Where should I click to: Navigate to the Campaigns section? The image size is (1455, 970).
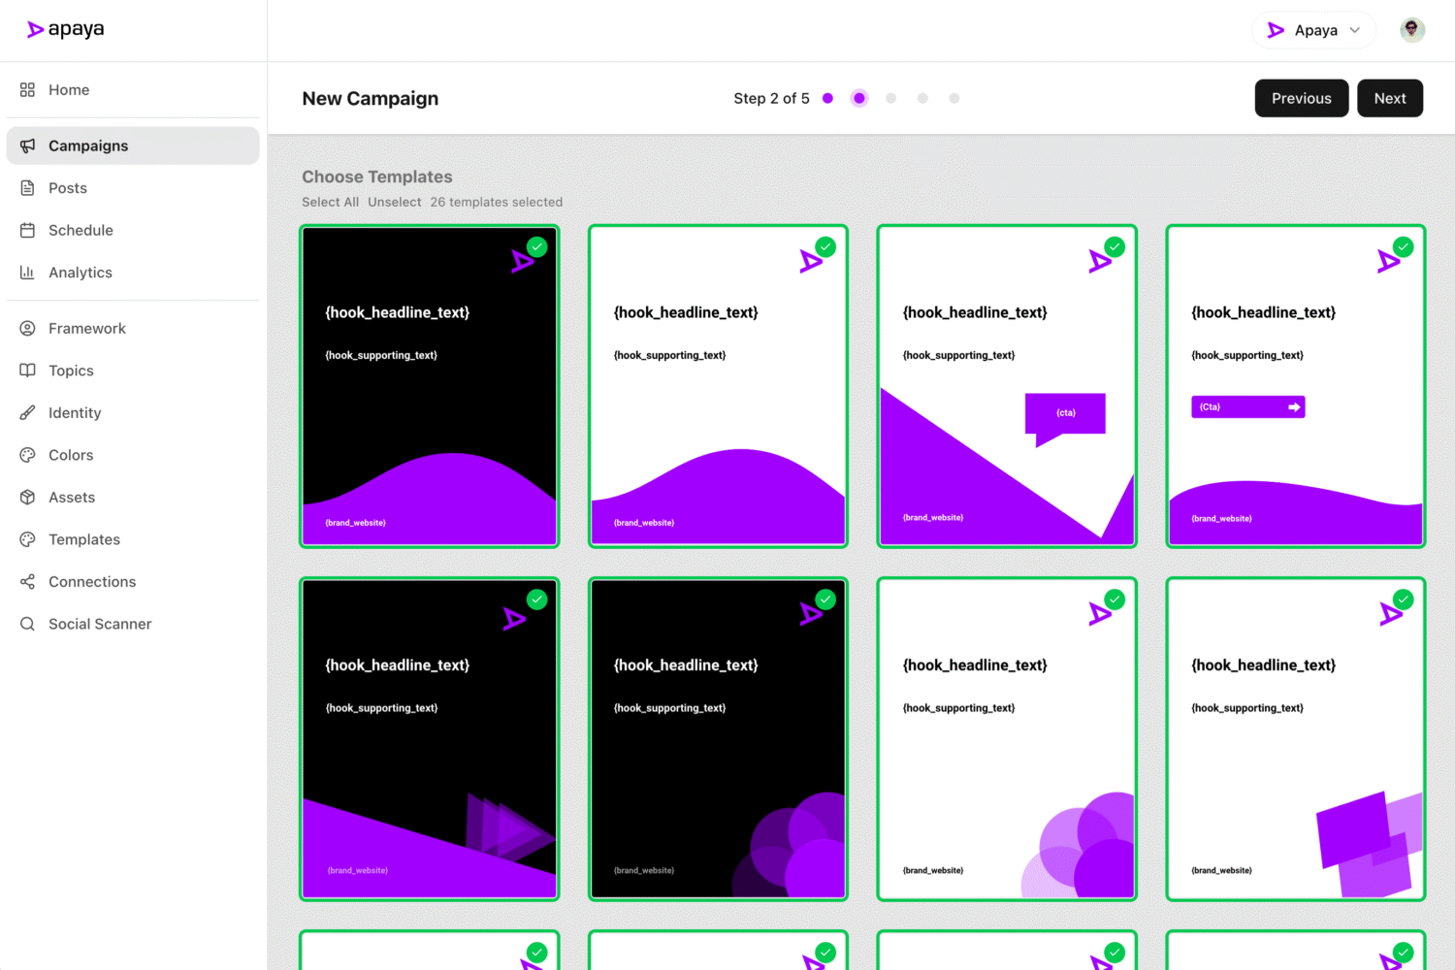point(88,145)
